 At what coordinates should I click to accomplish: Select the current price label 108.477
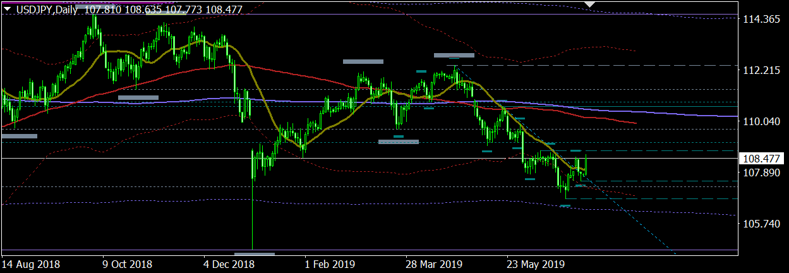point(763,159)
